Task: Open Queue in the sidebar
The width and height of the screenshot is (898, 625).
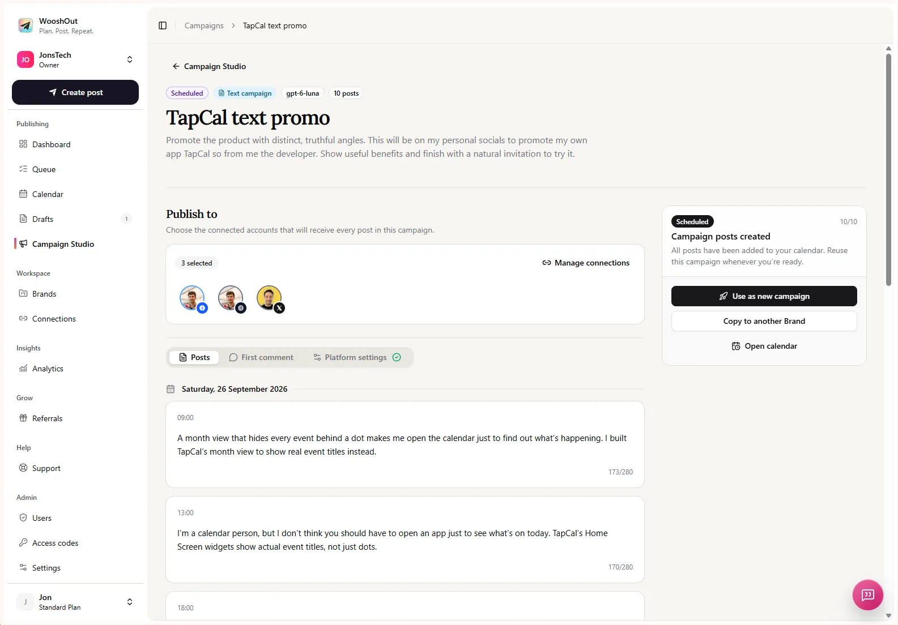Action: point(75,169)
